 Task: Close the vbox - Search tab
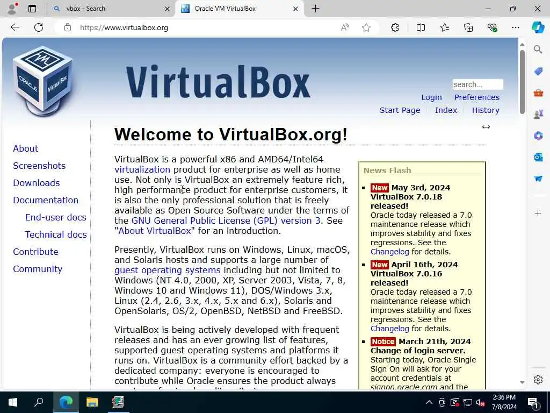coord(168,9)
